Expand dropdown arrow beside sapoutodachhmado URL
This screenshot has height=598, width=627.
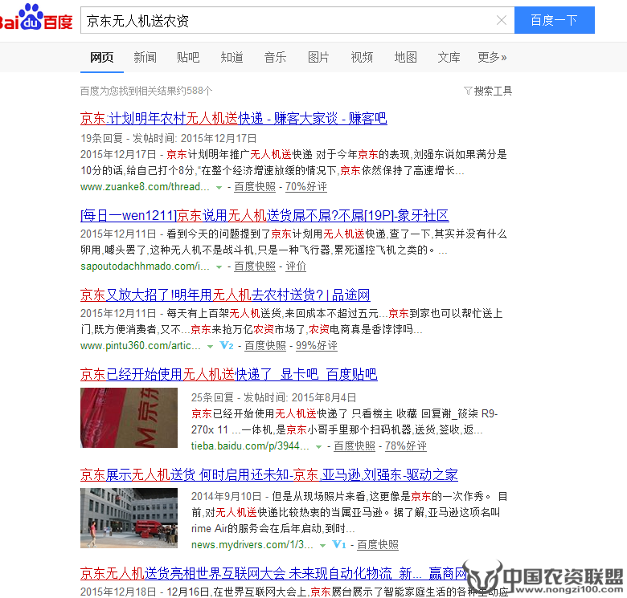pyautogui.click(x=219, y=267)
